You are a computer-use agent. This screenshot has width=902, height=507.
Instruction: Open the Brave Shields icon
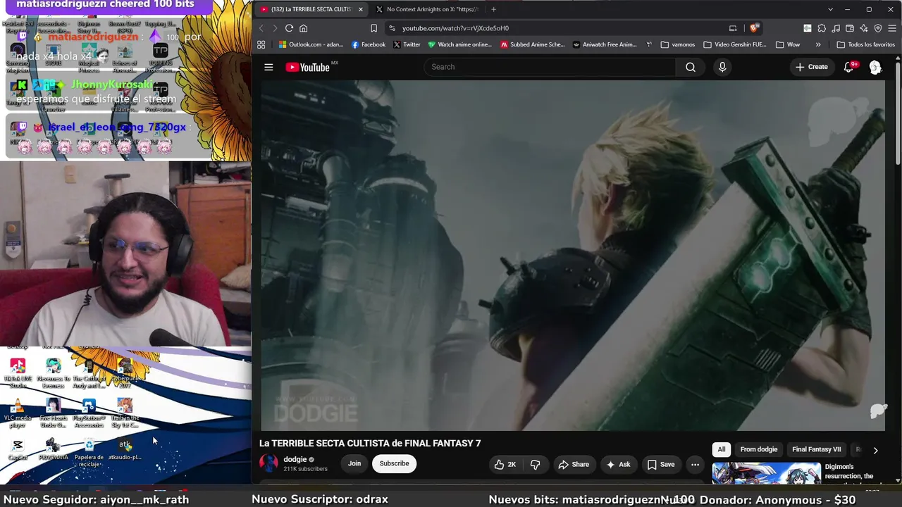[x=754, y=28]
